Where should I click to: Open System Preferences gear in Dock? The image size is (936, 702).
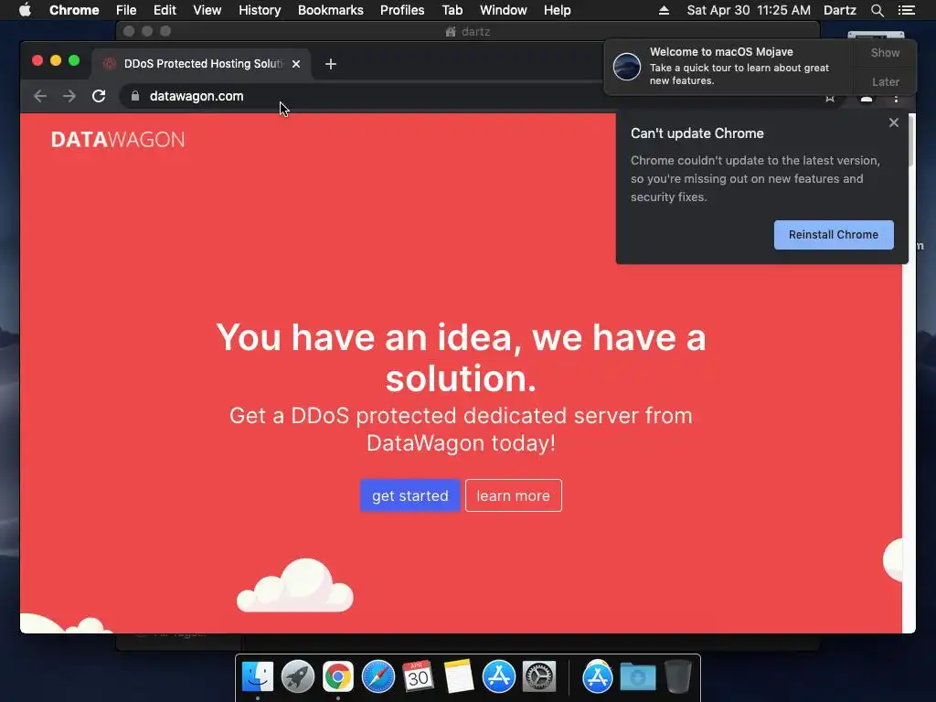[x=539, y=677]
